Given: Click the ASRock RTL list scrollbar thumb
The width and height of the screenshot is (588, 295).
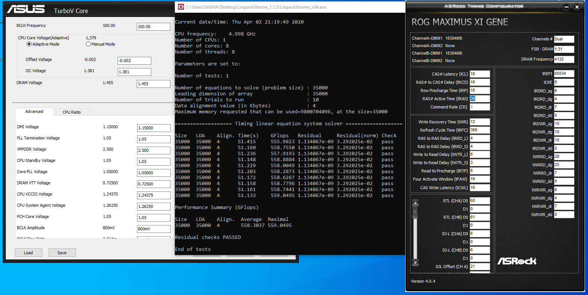Looking at the screenshot, I should tap(415, 213).
